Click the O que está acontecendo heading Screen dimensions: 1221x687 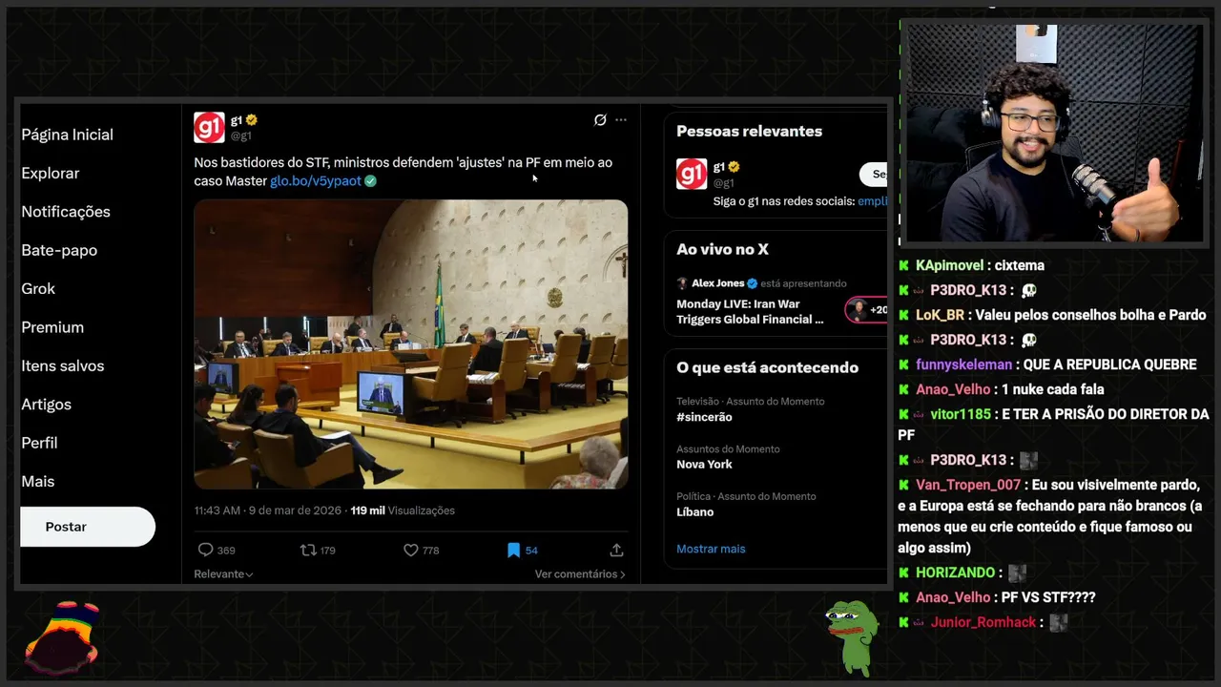[x=767, y=367]
